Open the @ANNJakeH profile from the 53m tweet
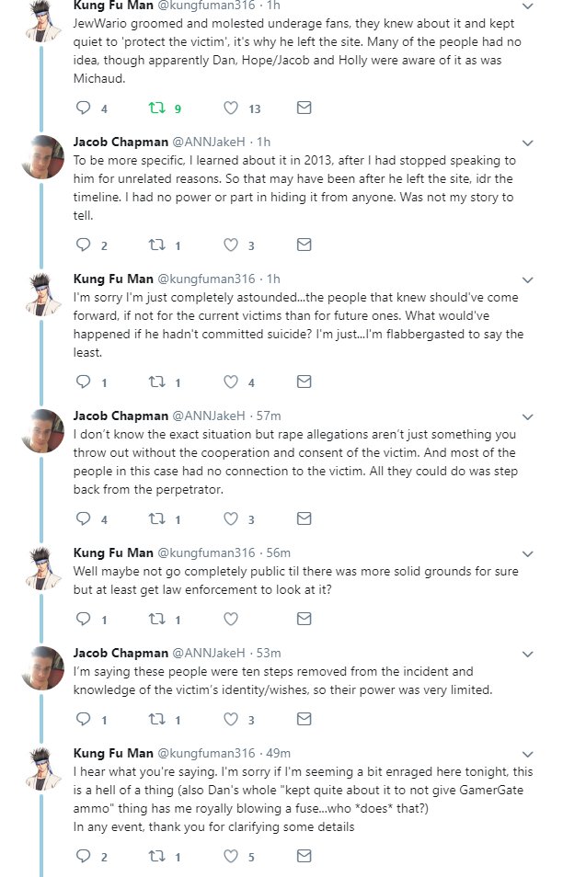 pyautogui.click(x=208, y=654)
